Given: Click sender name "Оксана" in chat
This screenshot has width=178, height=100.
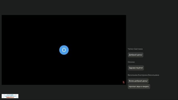Looking at the screenshot, I should click(x=131, y=62).
